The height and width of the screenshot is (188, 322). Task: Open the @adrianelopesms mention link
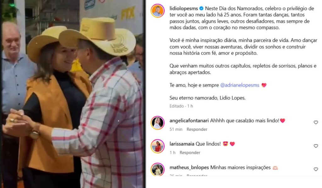(x=240, y=85)
